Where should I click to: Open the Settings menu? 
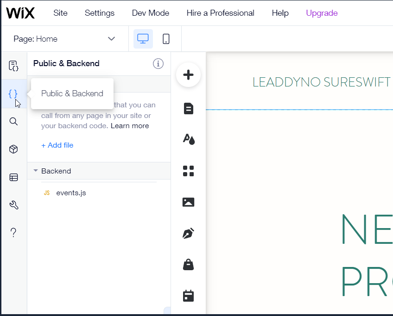100,13
